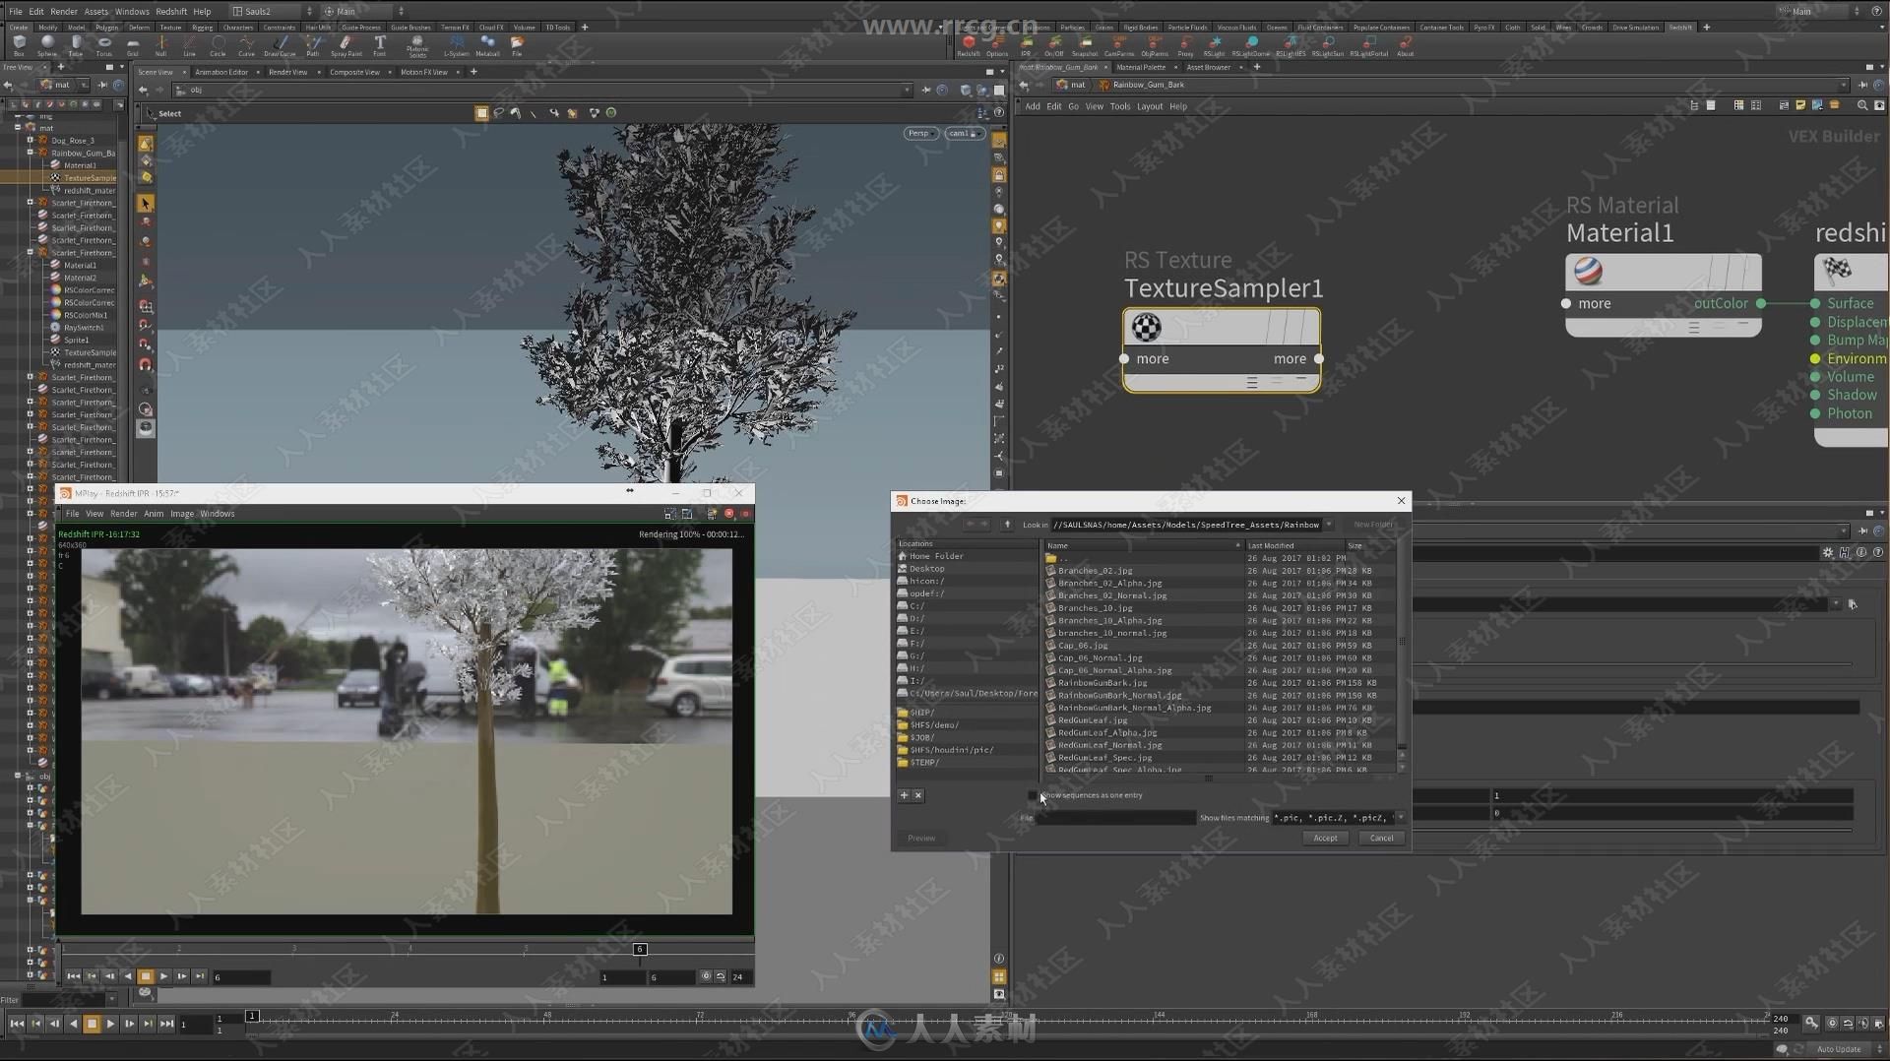
Task: Select the L-System shelf tool
Action: pyautogui.click(x=456, y=45)
